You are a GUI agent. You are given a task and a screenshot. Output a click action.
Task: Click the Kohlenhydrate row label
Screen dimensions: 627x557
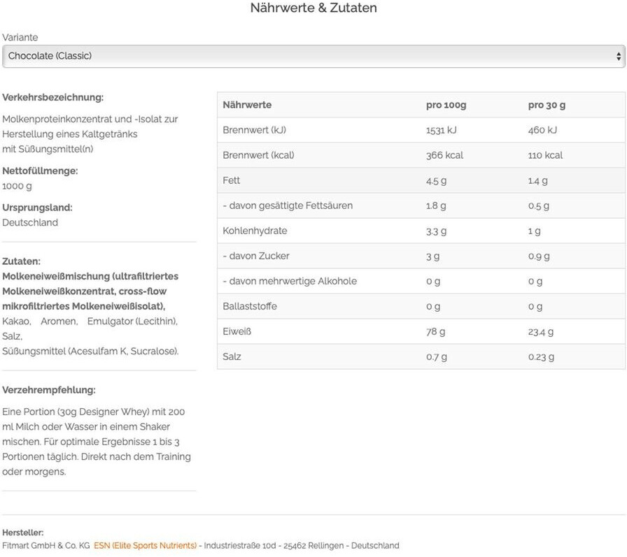[255, 231]
